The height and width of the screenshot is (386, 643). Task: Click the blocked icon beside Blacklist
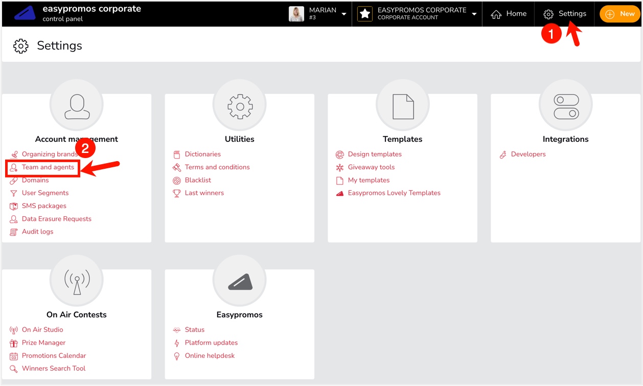pos(177,181)
